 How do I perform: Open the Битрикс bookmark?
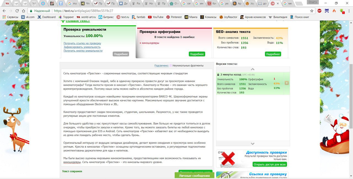coord(106,17)
